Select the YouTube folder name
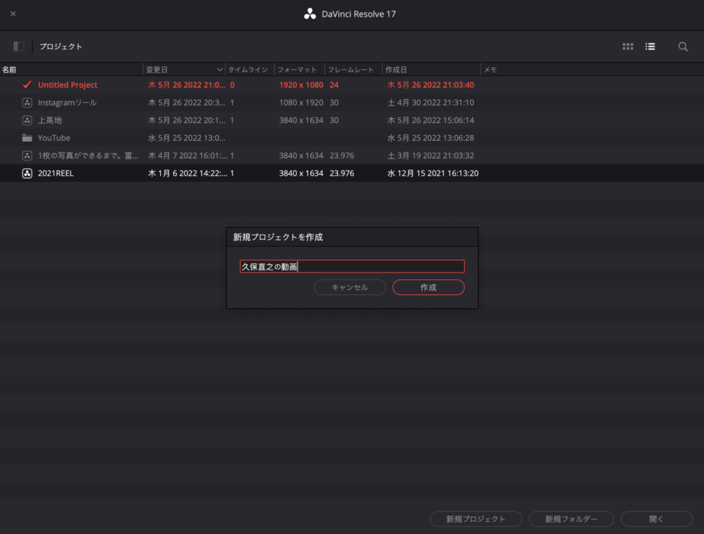Viewport: 704px width, 534px height. pos(54,138)
